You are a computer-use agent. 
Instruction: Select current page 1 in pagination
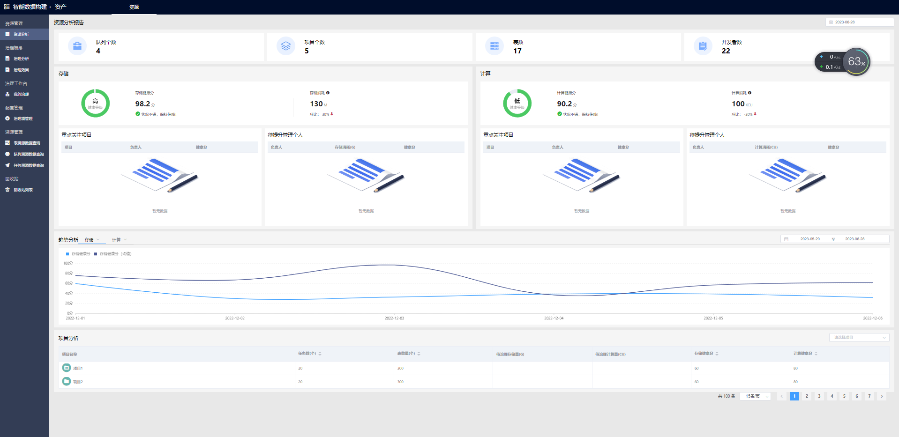coord(794,396)
